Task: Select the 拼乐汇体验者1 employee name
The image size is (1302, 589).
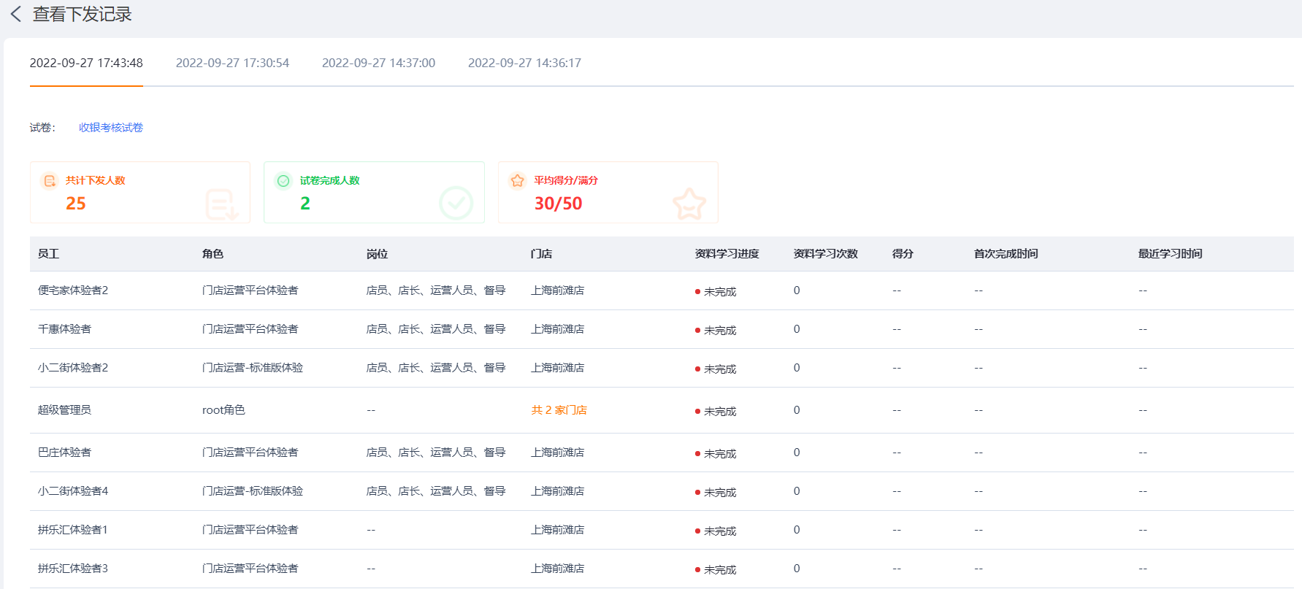Action: tap(72, 530)
